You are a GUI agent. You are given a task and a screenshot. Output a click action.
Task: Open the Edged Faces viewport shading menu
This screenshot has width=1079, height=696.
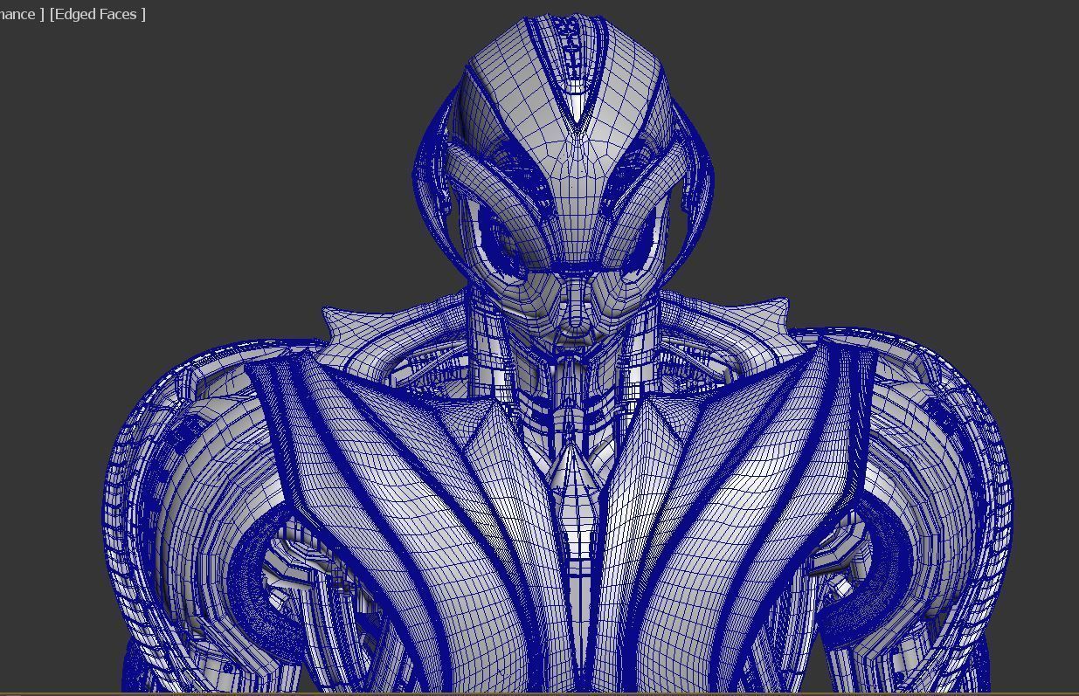(x=98, y=14)
